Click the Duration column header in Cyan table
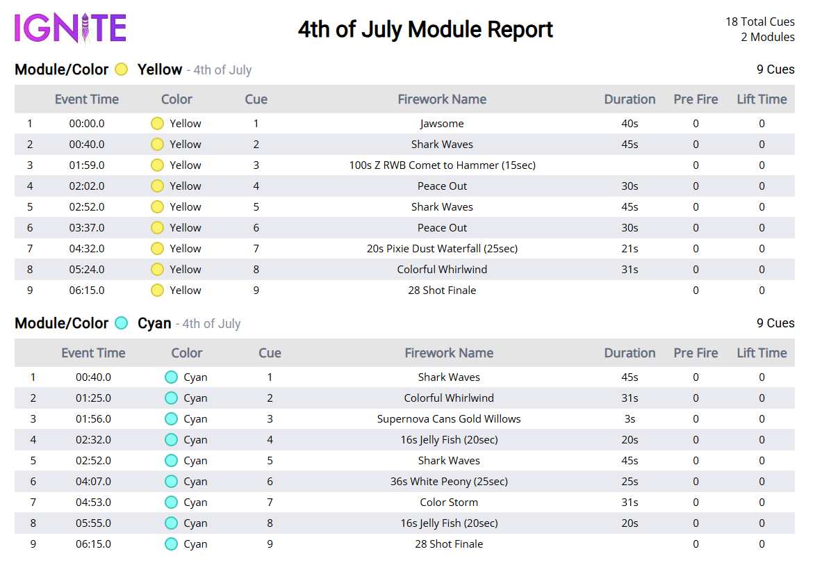Viewport: 831px width, 563px height. [x=630, y=352]
